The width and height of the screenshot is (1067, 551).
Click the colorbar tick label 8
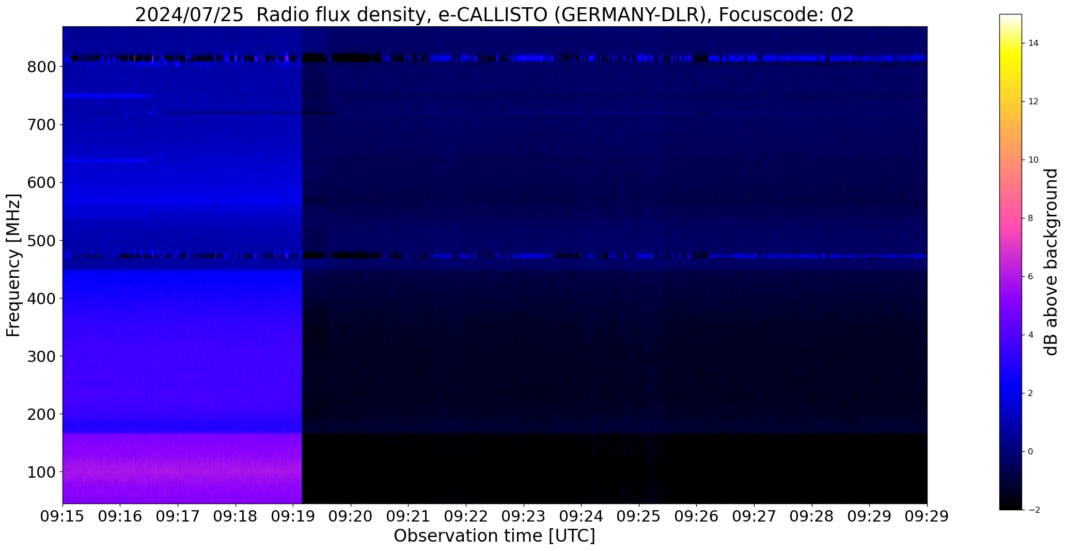point(1030,218)
